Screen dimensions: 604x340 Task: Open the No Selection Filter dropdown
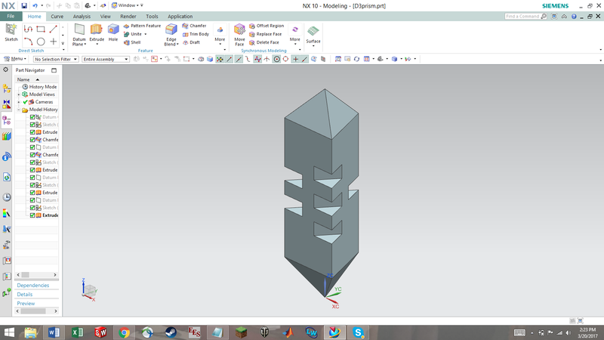coord(56,59)
